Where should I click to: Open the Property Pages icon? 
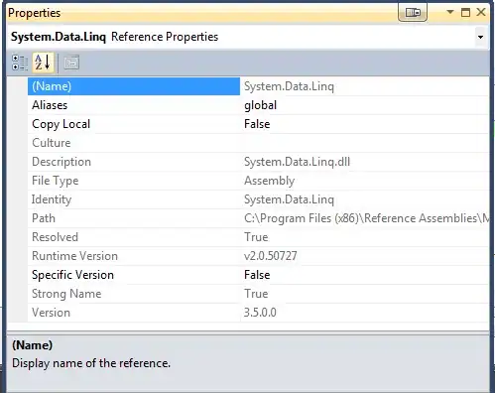[x=71, y=63]
